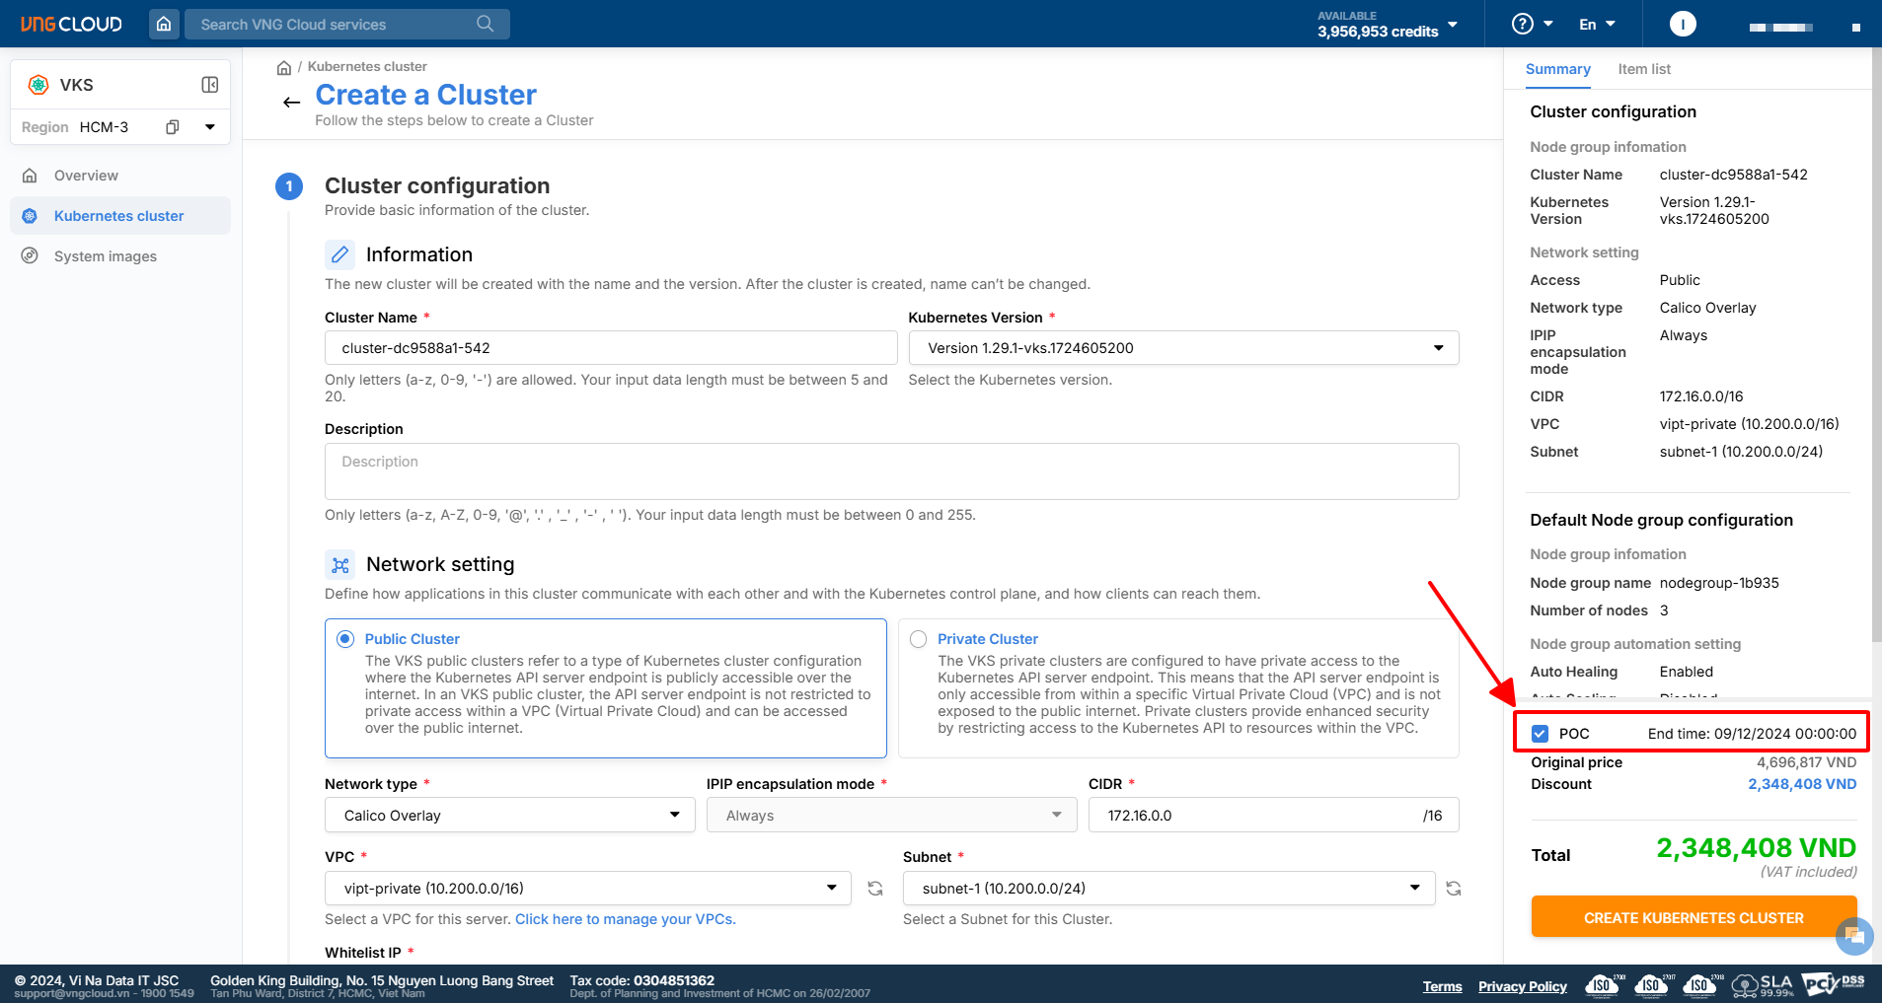
Task: Select the Public Cluster radio option
Action: [x=345, y=639]
